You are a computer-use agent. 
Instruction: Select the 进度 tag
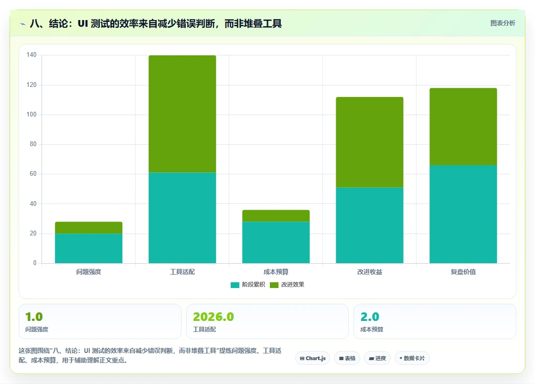coord(377,358)
